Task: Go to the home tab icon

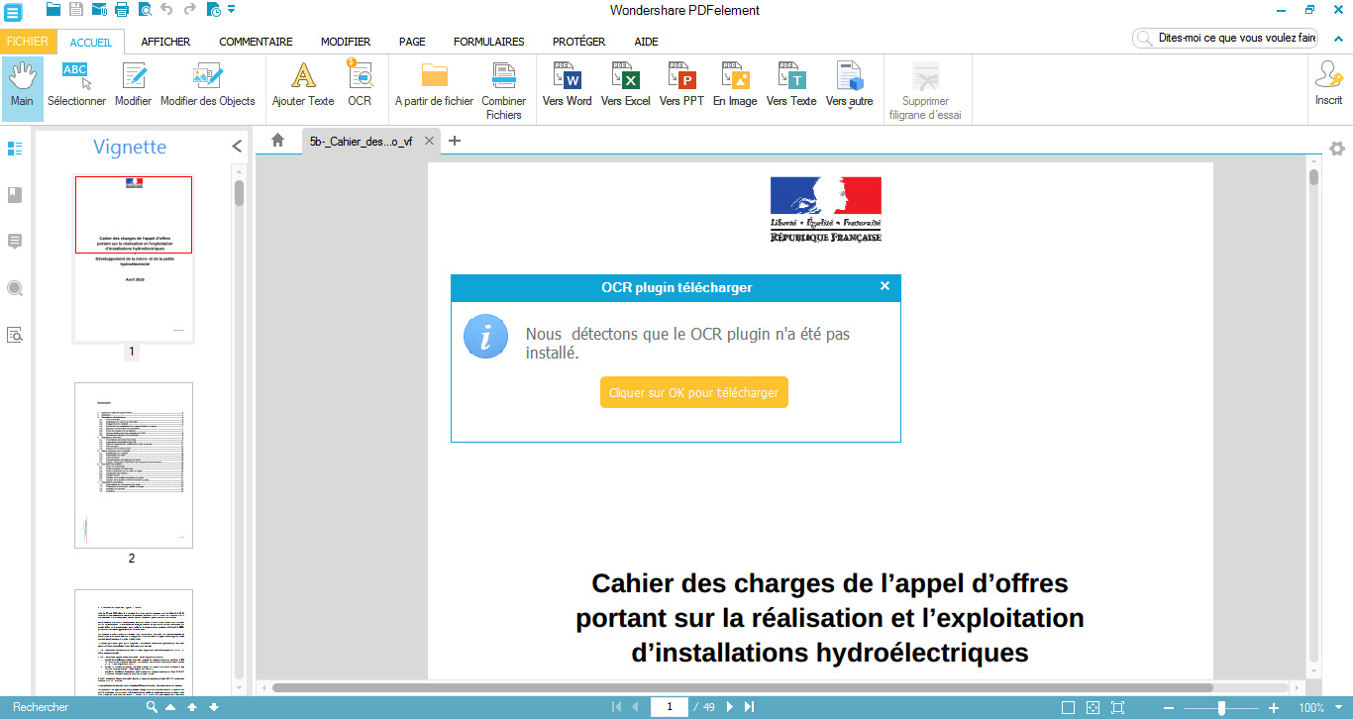Action: 278,141
